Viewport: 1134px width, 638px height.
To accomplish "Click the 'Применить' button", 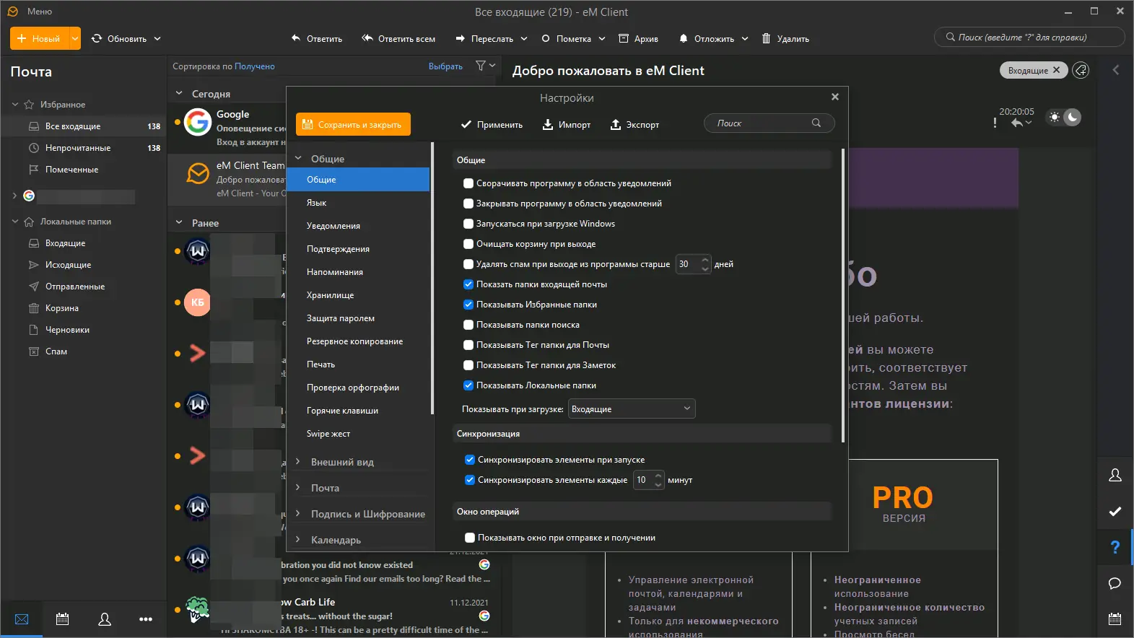I will (492, 124).
